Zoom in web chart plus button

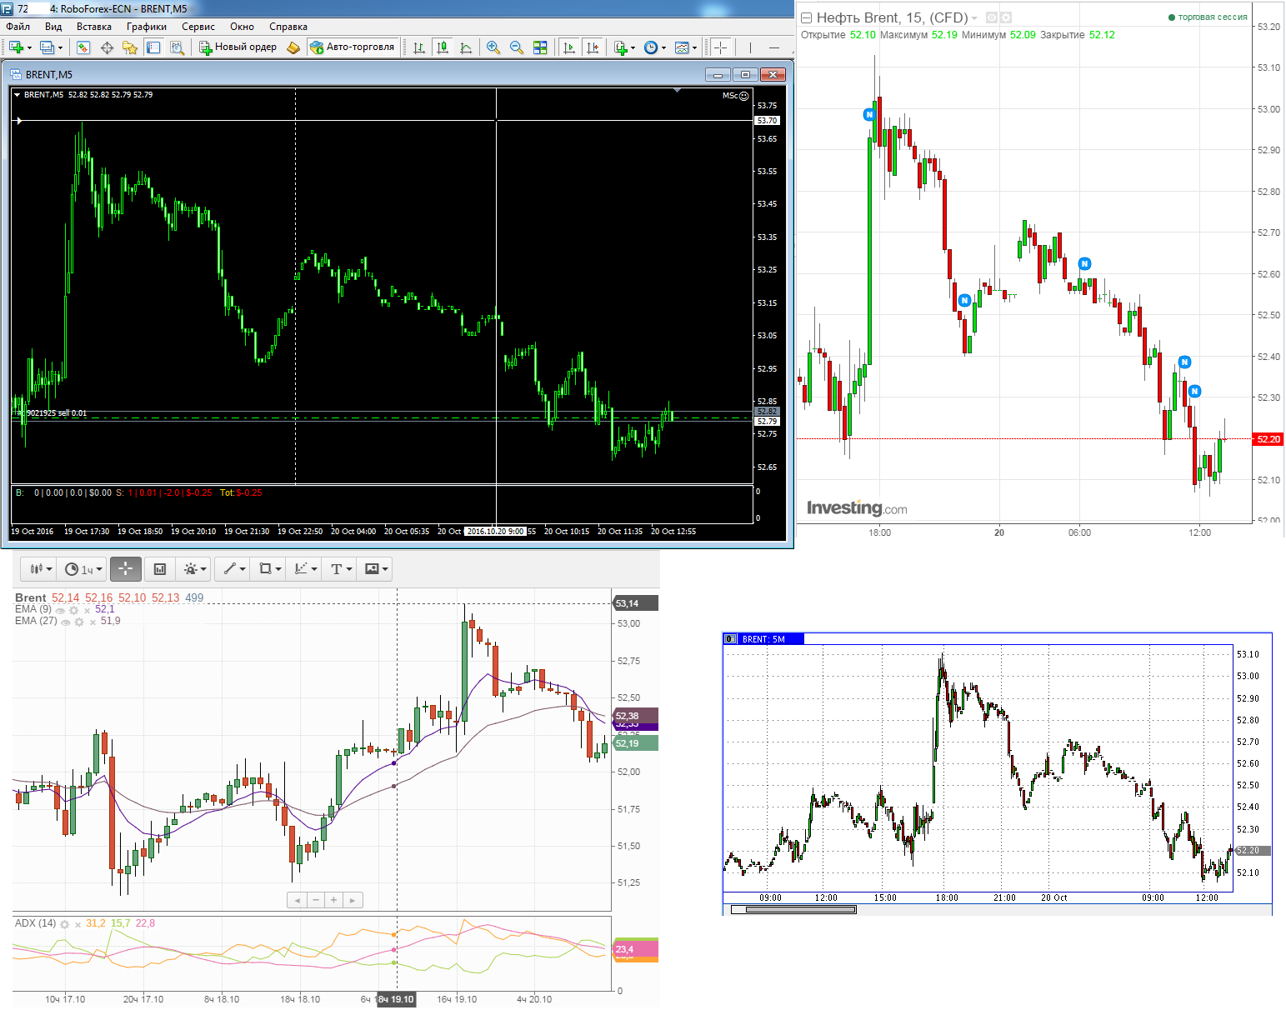point(334,900)
